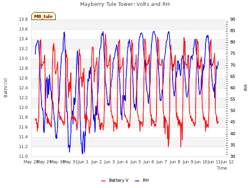Image resolution: width=251 pixels, height=188 pixels.
Task: Click the 12.2 tick on BattV axis
Action: 24,98
